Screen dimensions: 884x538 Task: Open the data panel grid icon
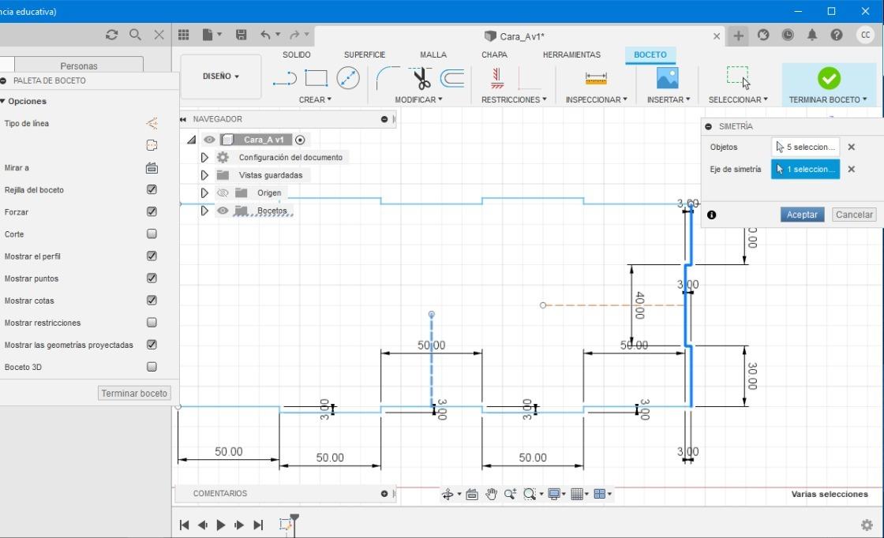(x=183, y=35)
